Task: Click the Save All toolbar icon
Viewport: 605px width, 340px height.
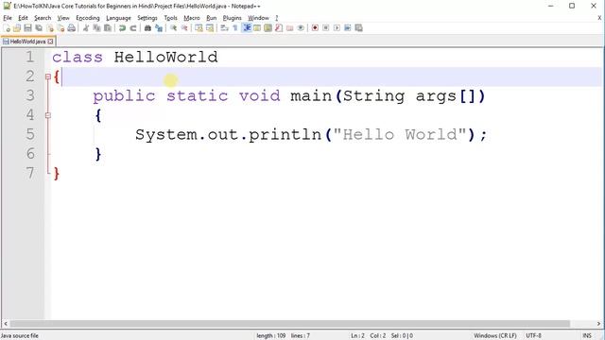Action: click(x=39, y=28)
